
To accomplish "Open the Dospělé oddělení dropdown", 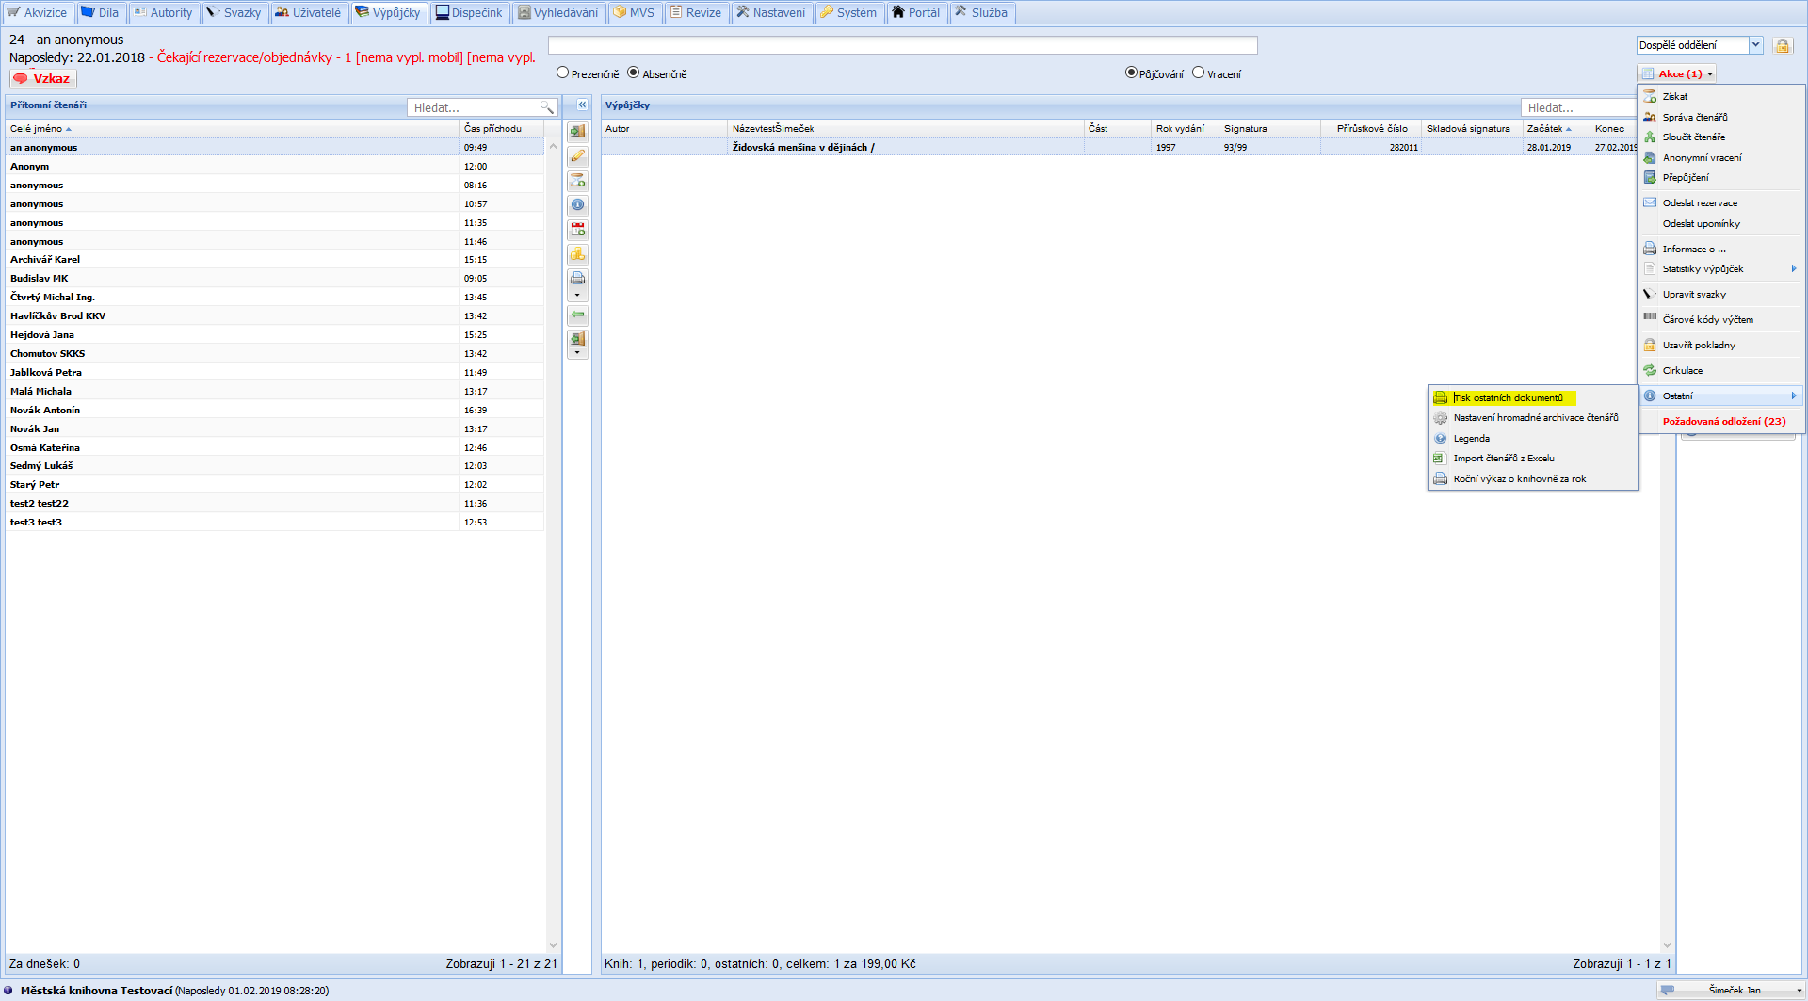I will [x=1755, y=45].
